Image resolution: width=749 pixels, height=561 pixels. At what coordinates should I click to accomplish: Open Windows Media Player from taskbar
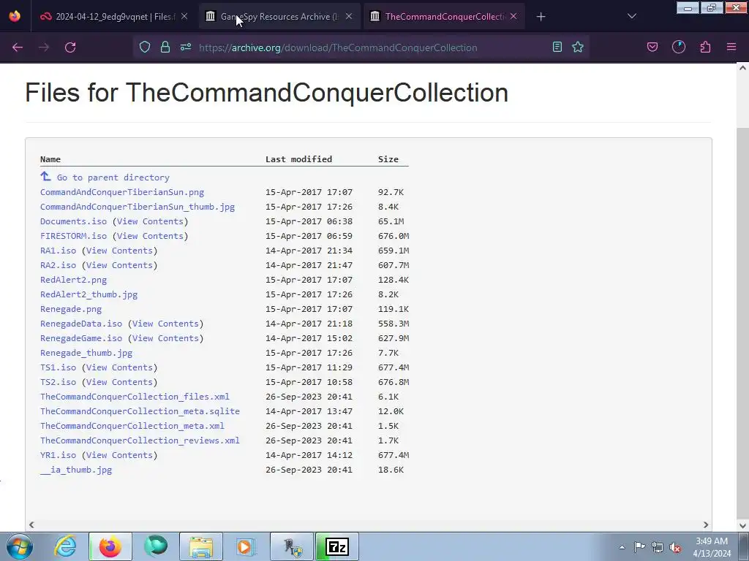point(246,546)
